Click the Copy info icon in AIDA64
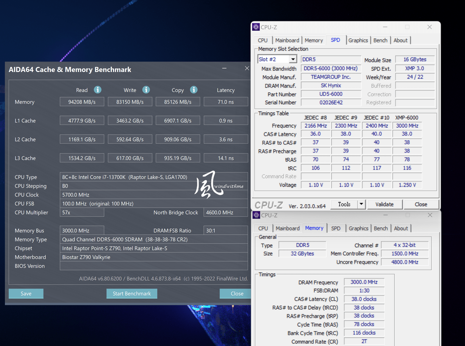Image resolution: width=465 pixels, height=346 pixels. point(194,90)
